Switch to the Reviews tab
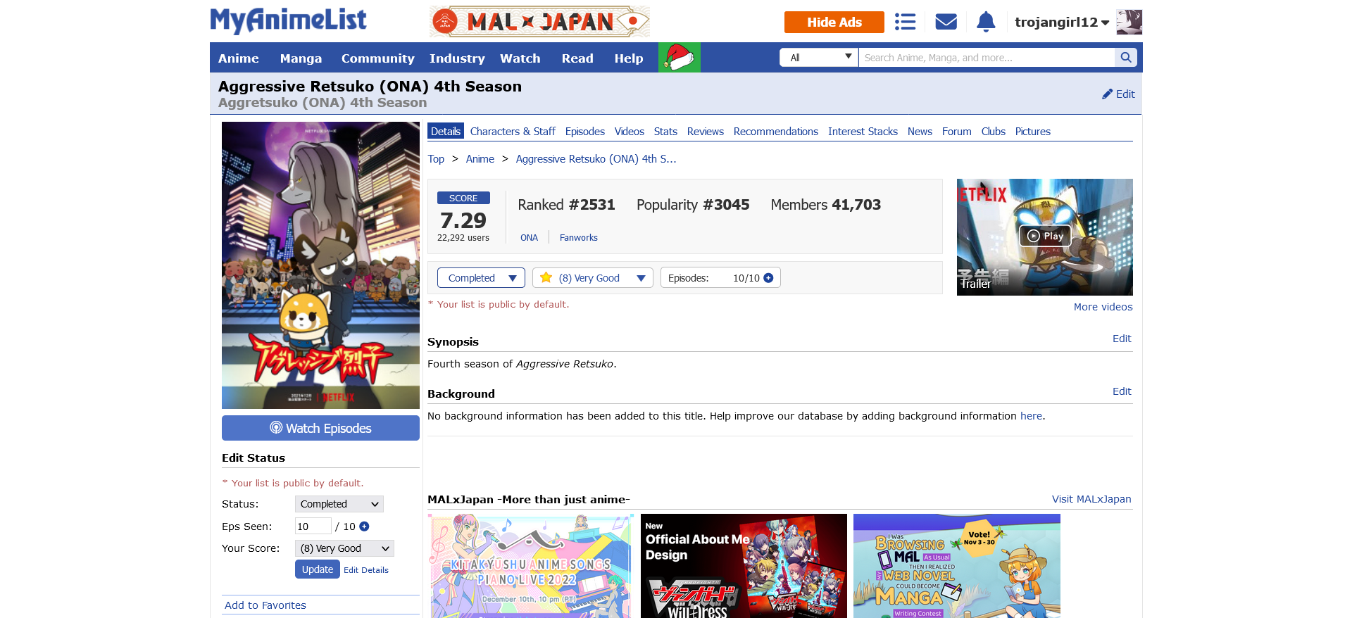The height and width of the screenshot is (618, 1352). point(706,132)
